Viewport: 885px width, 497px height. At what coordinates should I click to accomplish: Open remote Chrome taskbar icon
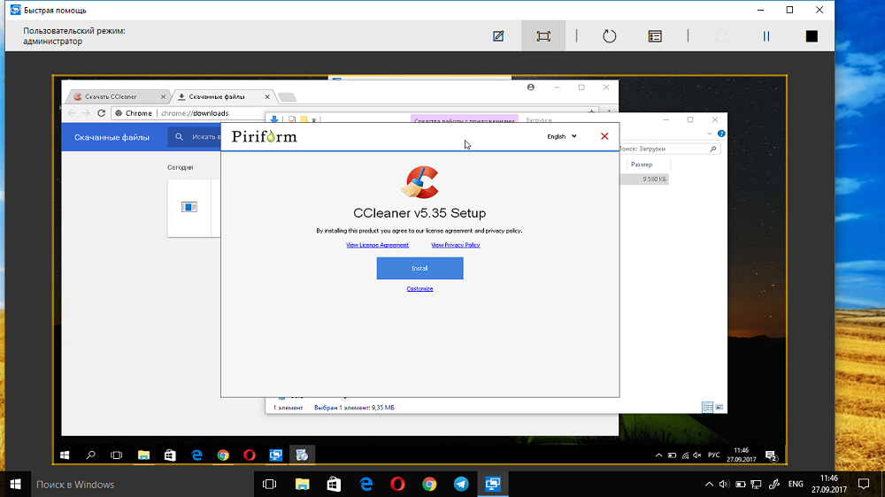(223, 455)
